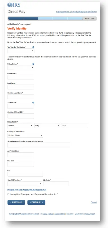Click the First Name field
Image resolution: width=108 pixels, height=228 pixels.
[21, 77]
